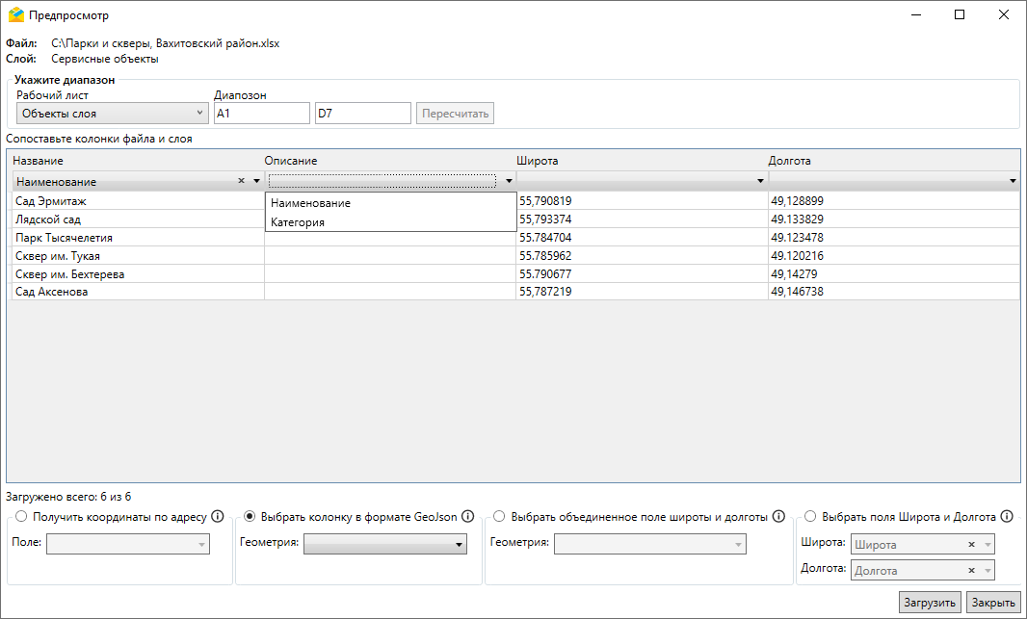Click the range start field A1
1027x619 pixels.
click(261, 114)
